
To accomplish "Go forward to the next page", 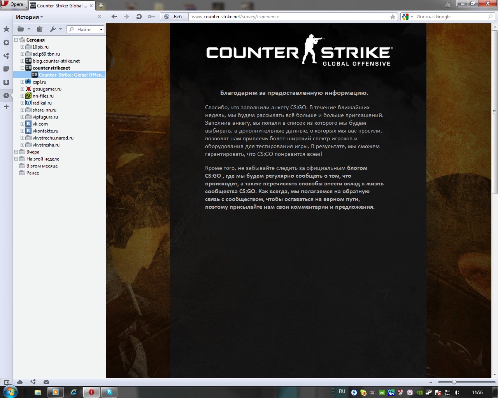I will [x=126, y=17].
